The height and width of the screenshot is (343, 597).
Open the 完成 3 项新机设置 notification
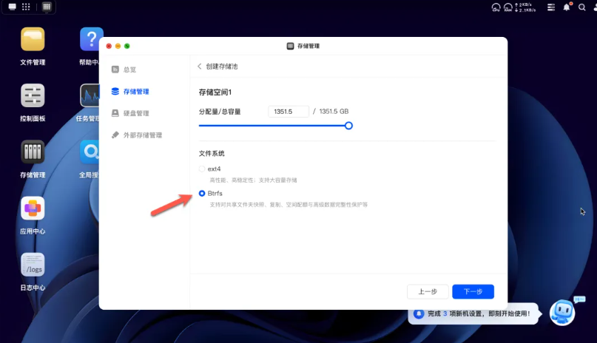click(473, 313)
